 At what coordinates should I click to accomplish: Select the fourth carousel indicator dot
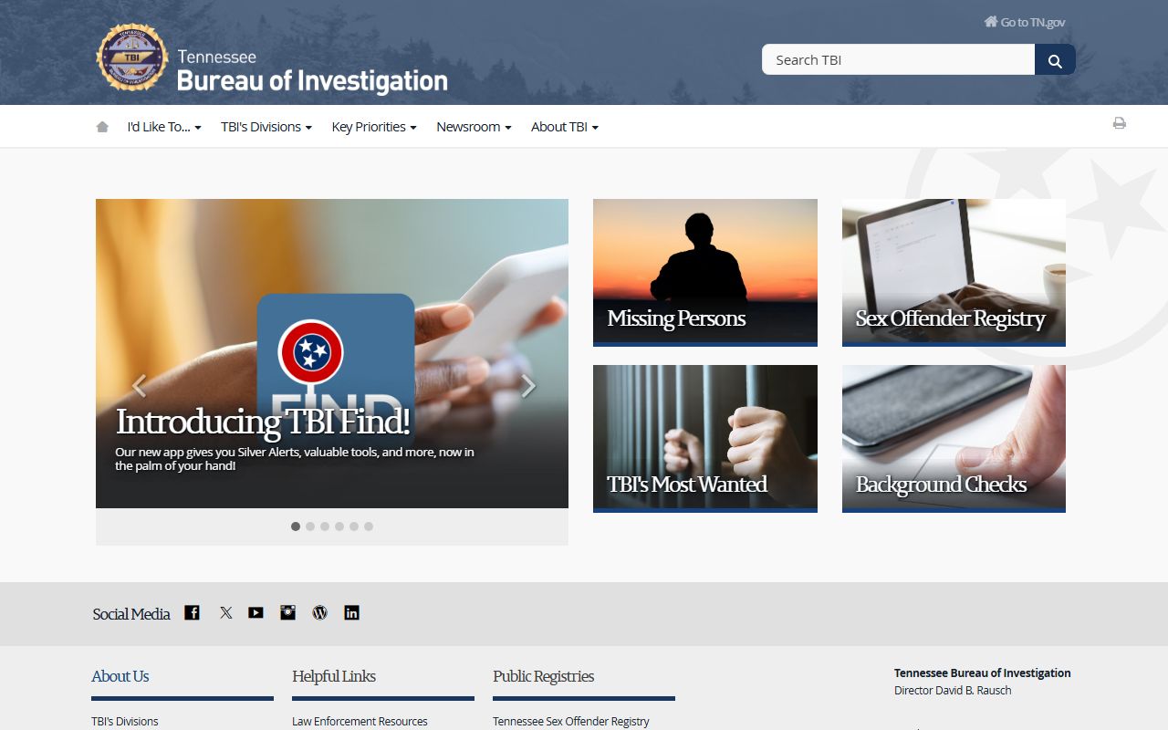pos(339,527)
